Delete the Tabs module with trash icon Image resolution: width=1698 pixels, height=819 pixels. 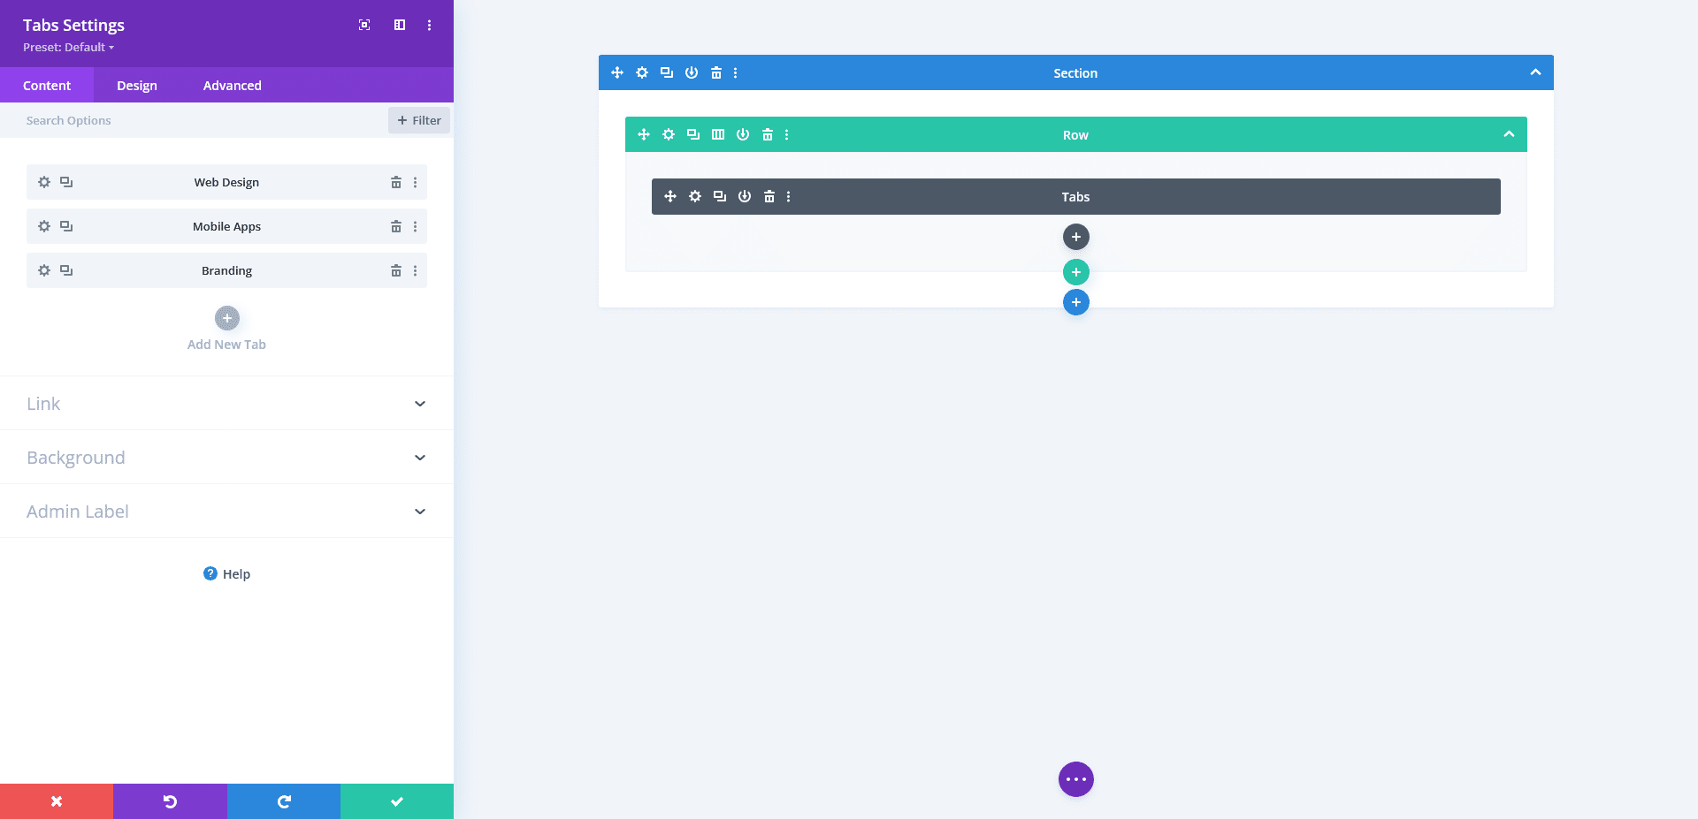click(769, 196)
